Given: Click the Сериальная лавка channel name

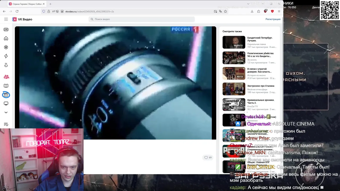Looking at the screenshot, I should point(257,44).
